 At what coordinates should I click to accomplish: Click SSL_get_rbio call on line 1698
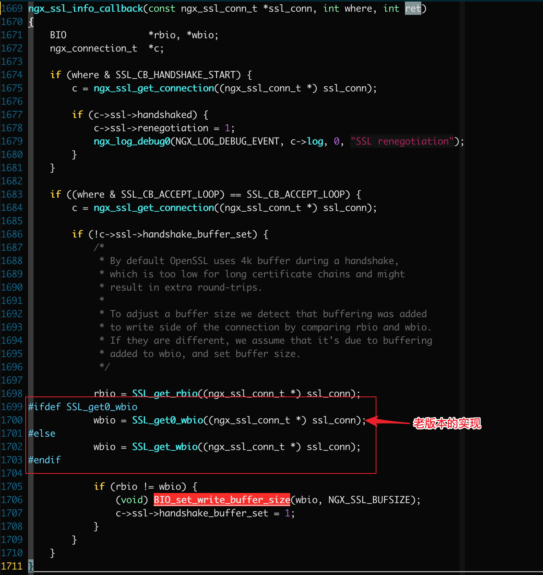click(x=165, y=394)
